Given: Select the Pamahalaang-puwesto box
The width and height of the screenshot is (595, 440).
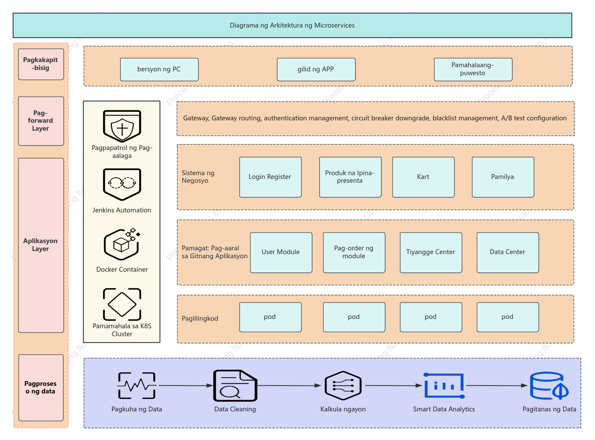Looking at the screenshot, I should pyautogui.click(x=473, y=69).
